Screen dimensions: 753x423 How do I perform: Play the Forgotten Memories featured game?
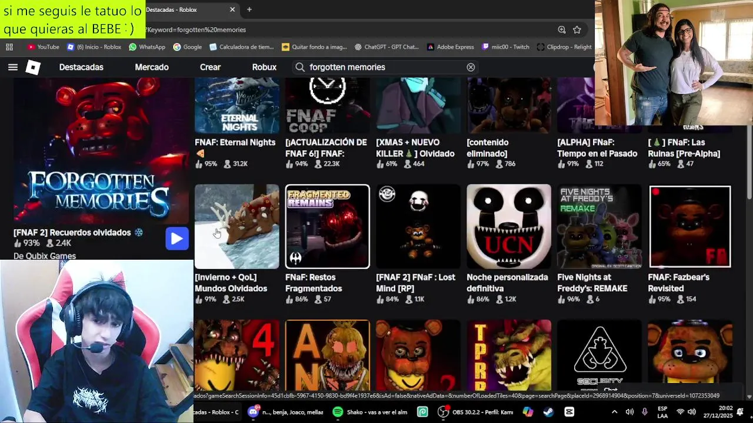[x=177, y=239]
